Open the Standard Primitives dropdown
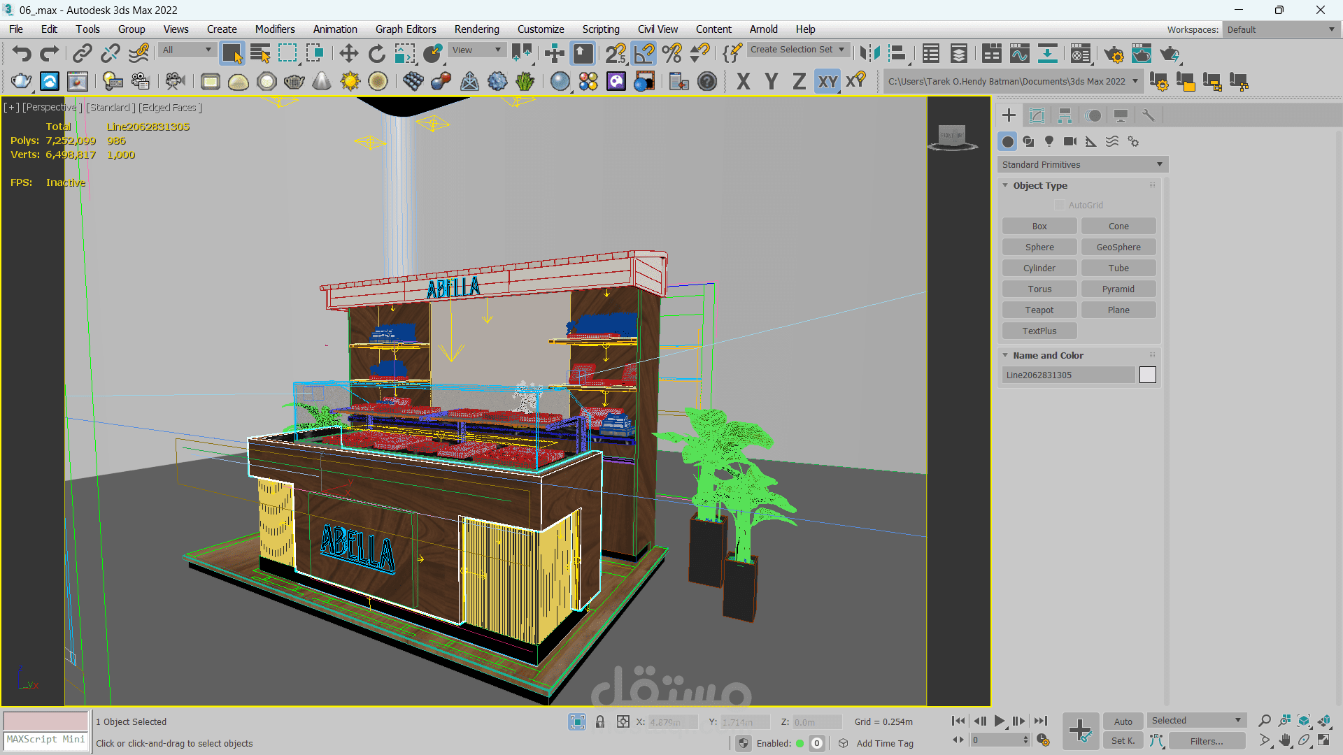The image size is (1343, 755). (1081, 164)
